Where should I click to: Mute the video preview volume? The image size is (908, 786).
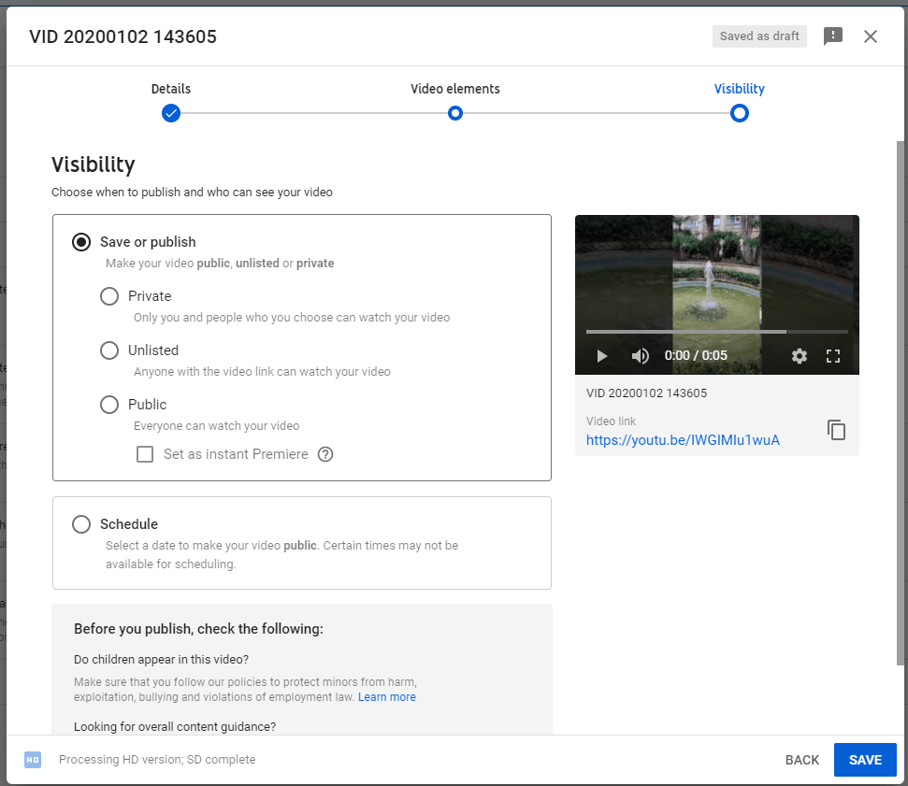(x=640, y=356)
